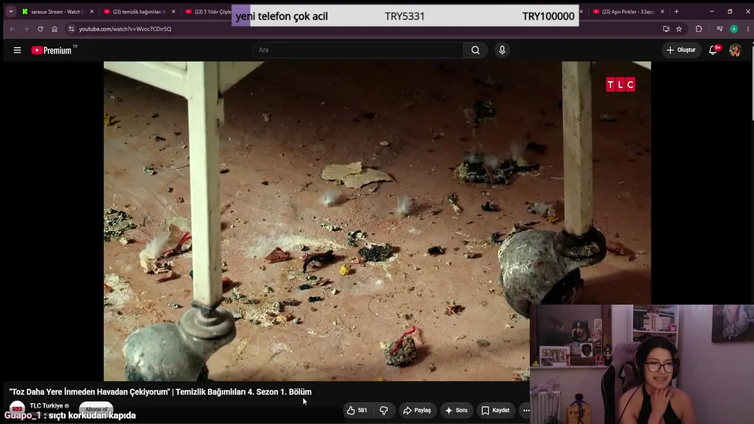Close the Aşırı Pintiler tab

coord(662,12)
